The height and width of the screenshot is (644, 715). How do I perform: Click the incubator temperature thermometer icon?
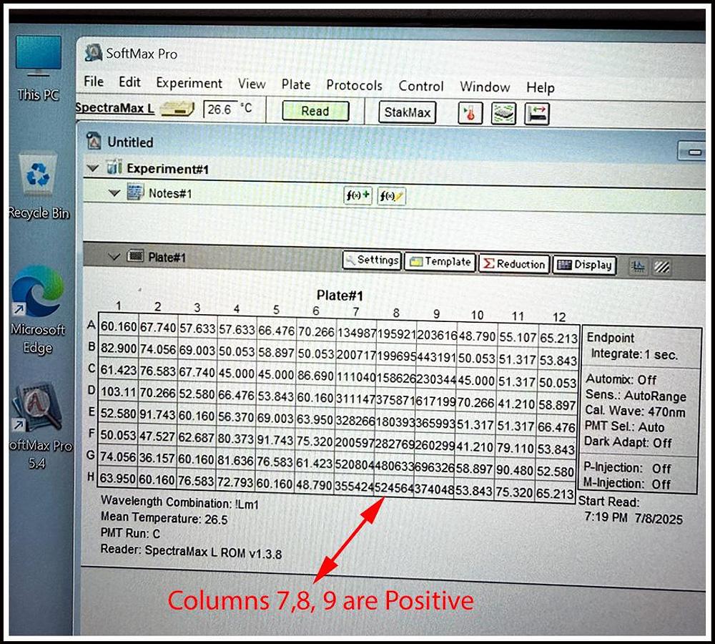tap(470, 112)
